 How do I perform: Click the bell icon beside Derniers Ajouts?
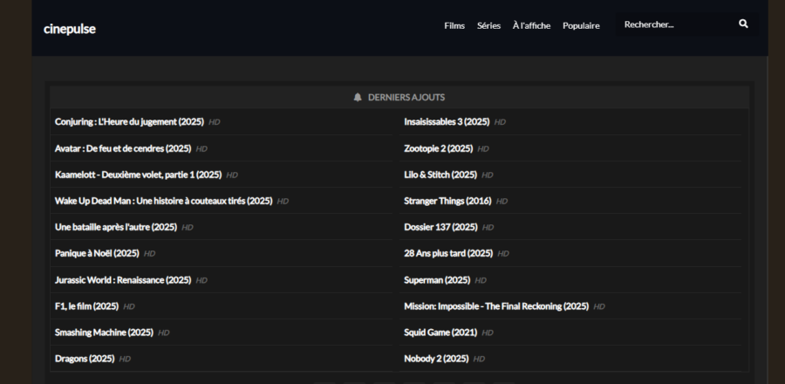click(358, 97)
